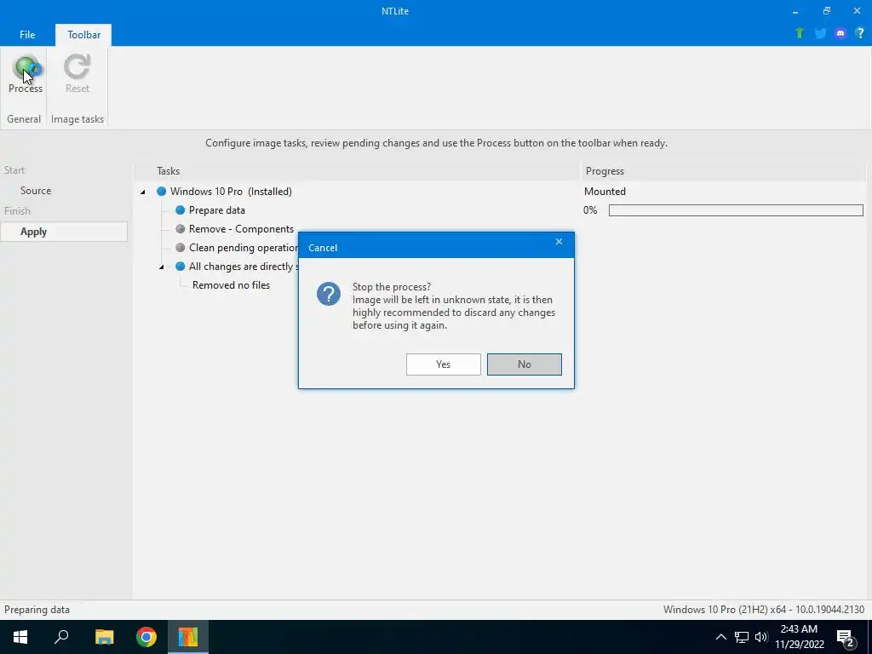Click the green update arrow icon

pos(800,33)
